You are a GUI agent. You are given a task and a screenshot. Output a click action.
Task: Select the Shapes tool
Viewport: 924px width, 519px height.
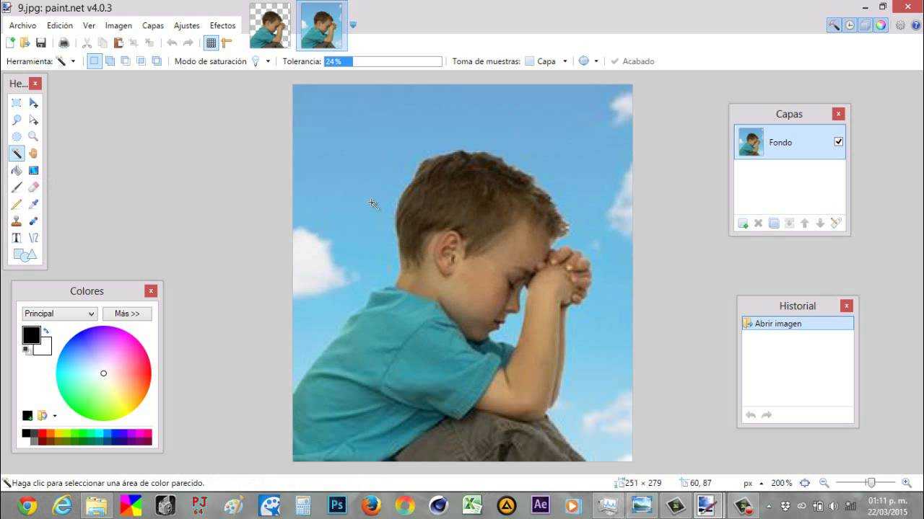25,254
